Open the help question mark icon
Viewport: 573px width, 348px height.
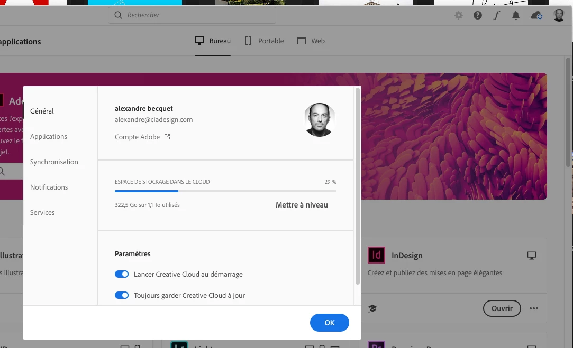tap(478, 15)
